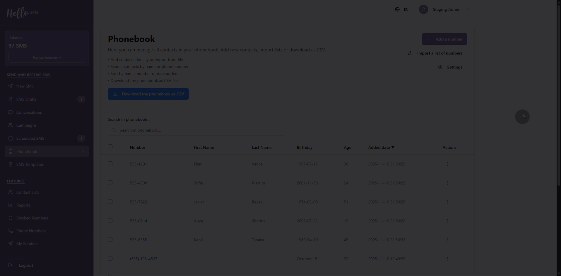Viewport: 561px width, 276px height.
Task: Open Scheduled SMS section
Action: click(x=47, y=138)
